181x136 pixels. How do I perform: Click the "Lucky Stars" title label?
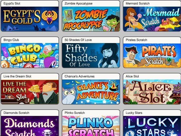[x=134, y=113]
